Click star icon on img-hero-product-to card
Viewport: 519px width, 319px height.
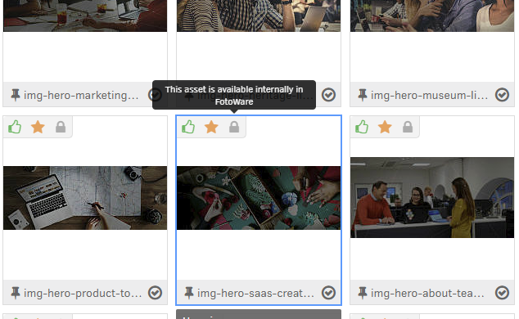pos(38,127)
